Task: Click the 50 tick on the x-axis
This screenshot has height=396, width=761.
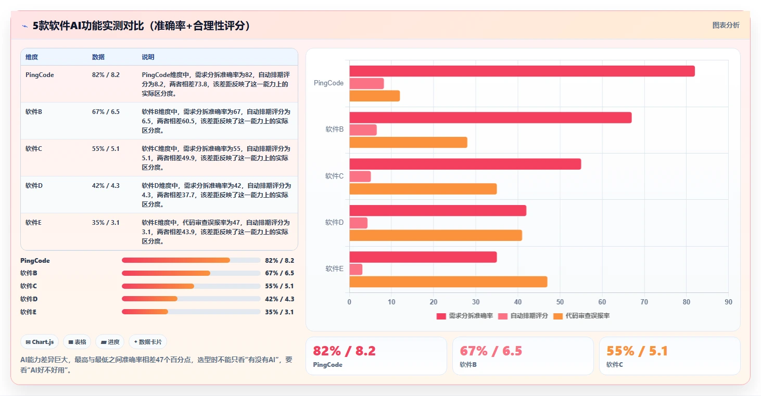Action: [x=560, y=302]
